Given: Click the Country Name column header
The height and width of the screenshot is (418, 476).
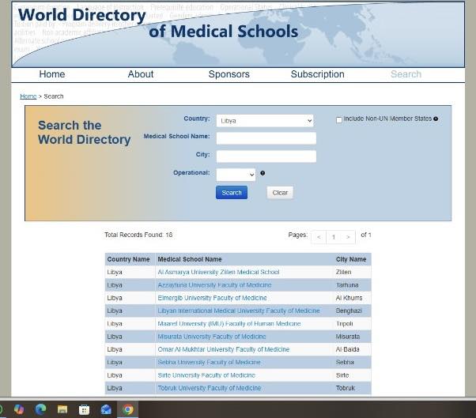Looking at the screenshot, I should tap(128, 259).
